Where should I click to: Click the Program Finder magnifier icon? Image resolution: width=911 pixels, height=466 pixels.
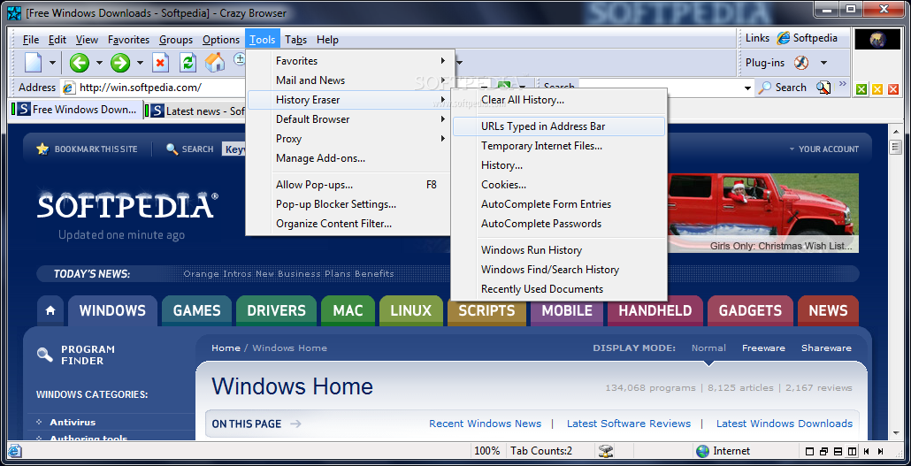pyautogui.click(x=45, y=354)
